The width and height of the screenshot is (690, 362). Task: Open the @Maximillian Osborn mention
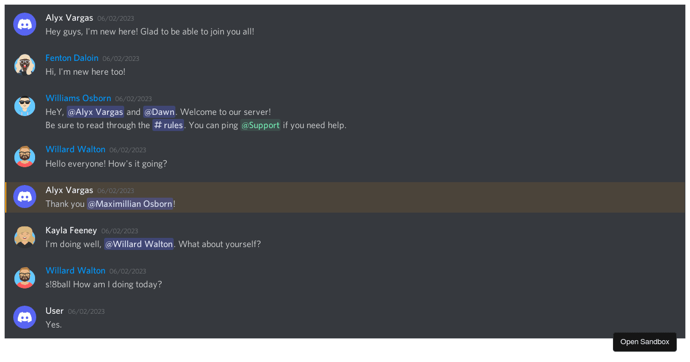point(131,203)
